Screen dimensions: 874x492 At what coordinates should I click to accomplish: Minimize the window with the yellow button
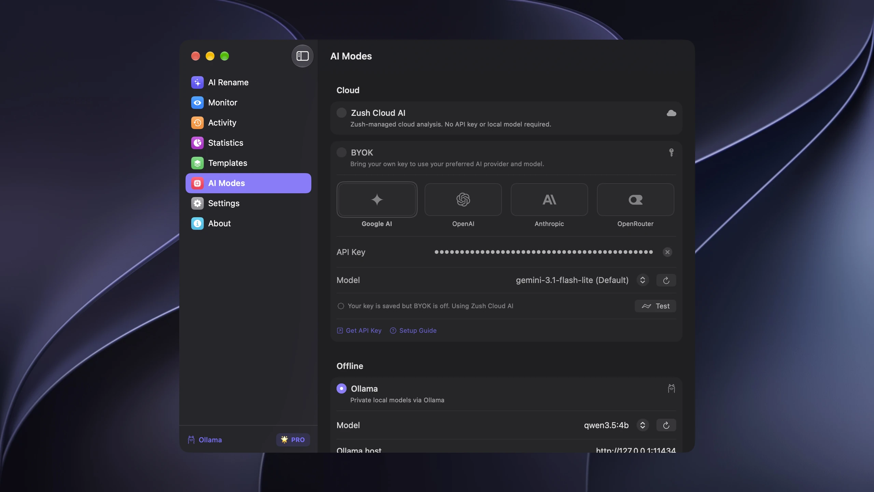coord(210,56)
